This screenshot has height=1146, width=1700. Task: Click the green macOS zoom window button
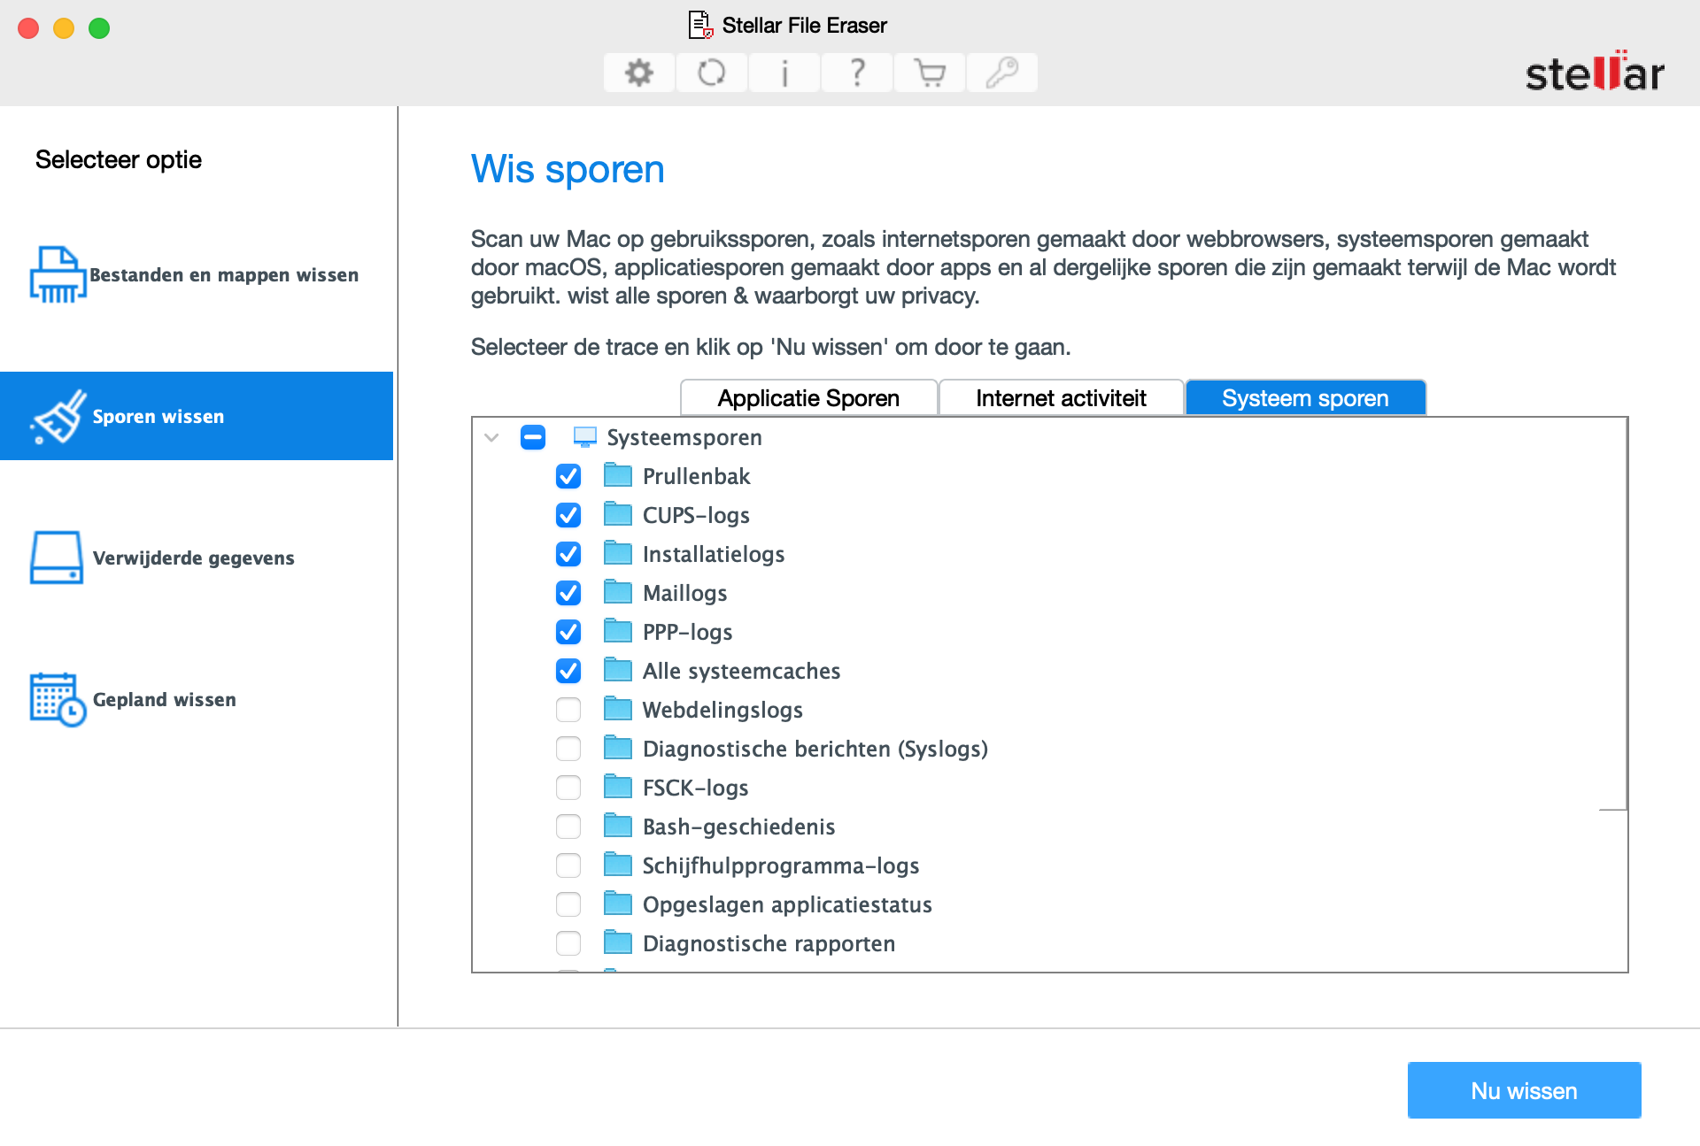point(99,28)
